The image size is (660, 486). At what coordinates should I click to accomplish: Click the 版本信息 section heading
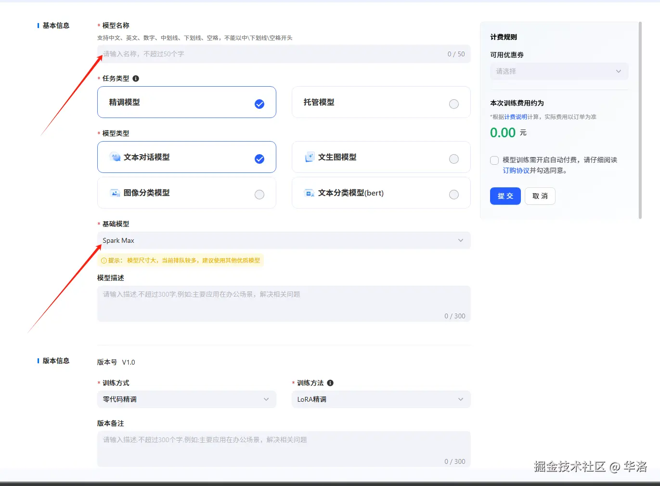coord(56,361)
